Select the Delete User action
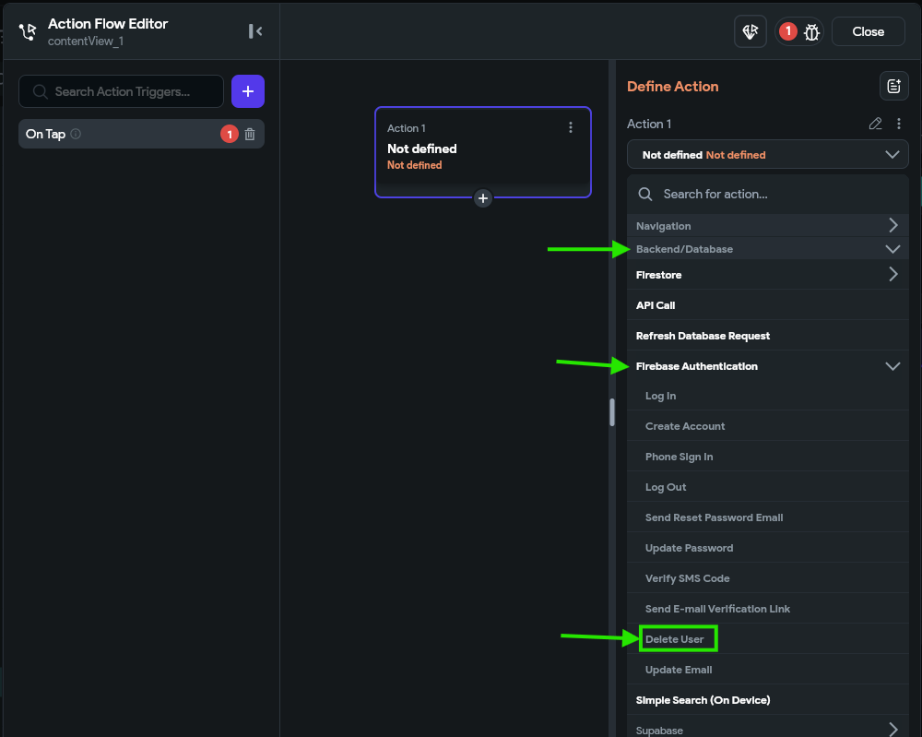 767,639
